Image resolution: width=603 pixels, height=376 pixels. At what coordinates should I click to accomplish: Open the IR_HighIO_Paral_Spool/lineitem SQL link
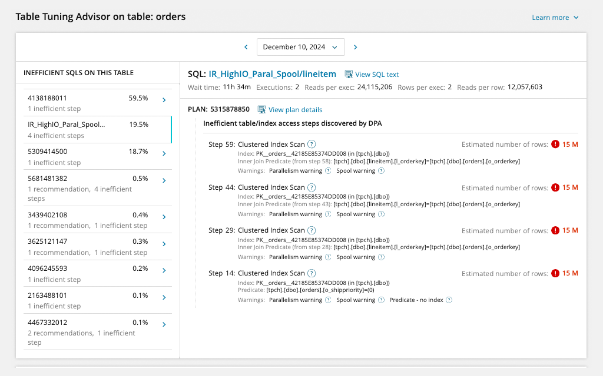[x=272, y=74]
